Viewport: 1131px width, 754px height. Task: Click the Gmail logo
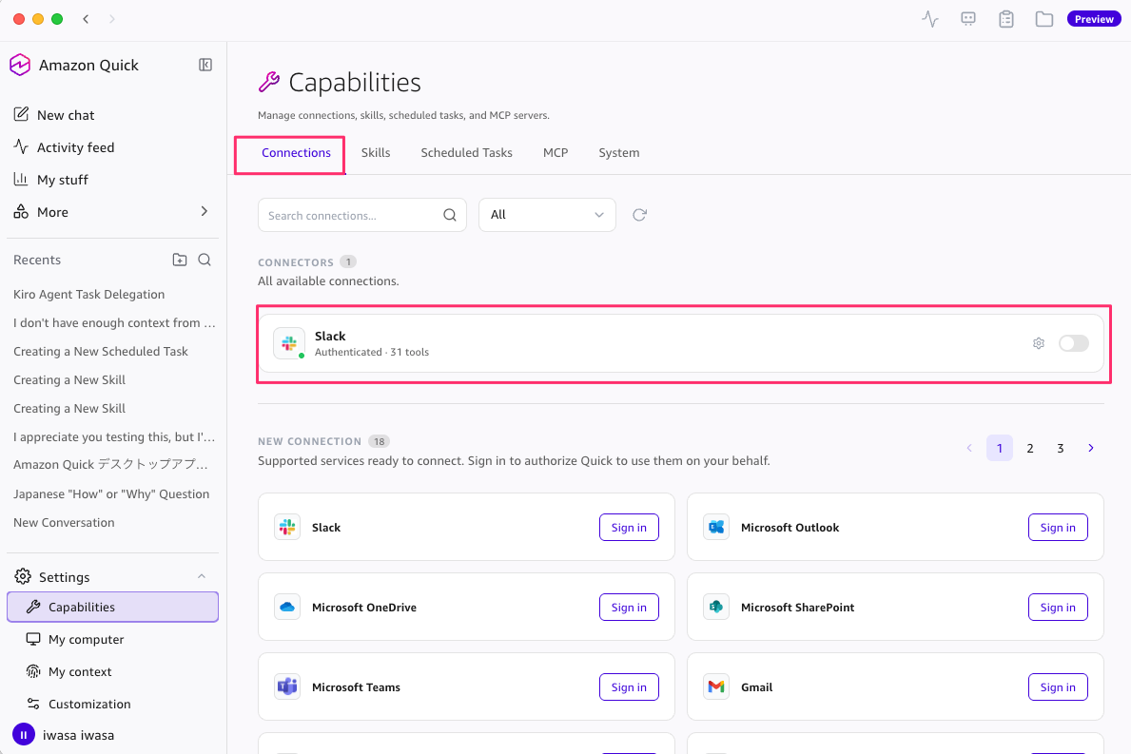point(716,686)
